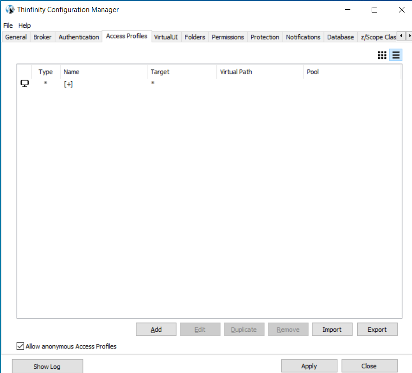Click the Remove button
Screen dimensions: 412x373
288,329
